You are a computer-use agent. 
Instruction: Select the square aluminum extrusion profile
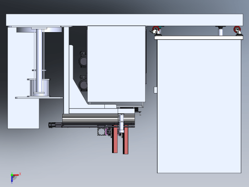pyautogui.click(x=101, y=132)
